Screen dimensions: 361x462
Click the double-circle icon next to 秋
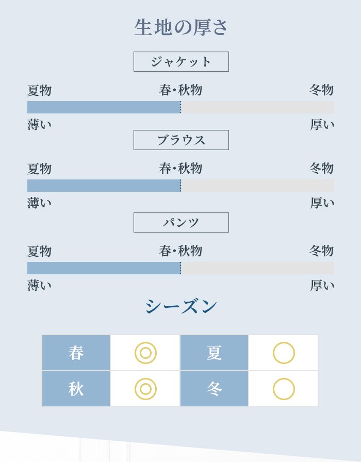coord(145,389)
